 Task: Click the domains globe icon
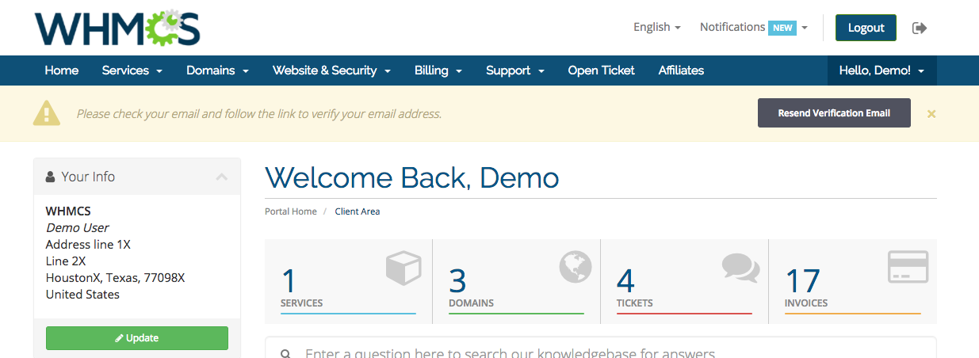pyautogui.click(x=575, y=267)
